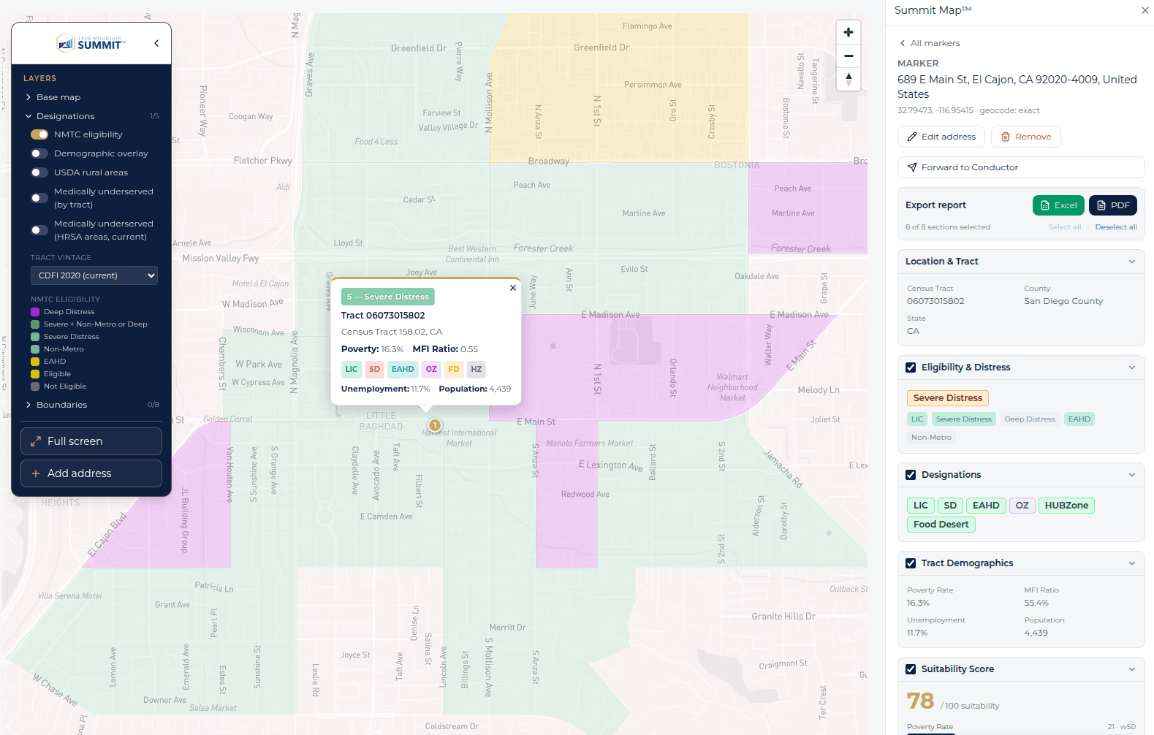Close the tract info popup
1154x735 pixels.
coord(513,288)
